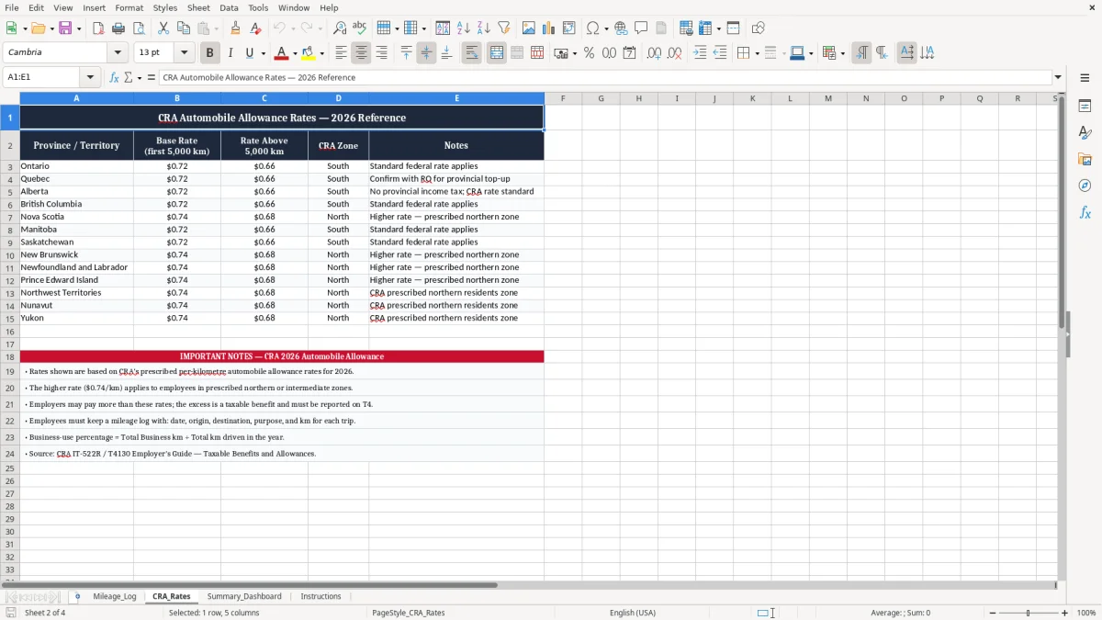Open the Sheet menu
This screenshot has height=620, width=1102.
198,7
